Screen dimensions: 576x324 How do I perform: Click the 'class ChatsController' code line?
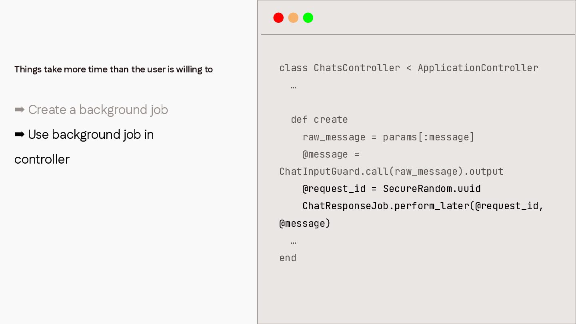pos(409,68)
